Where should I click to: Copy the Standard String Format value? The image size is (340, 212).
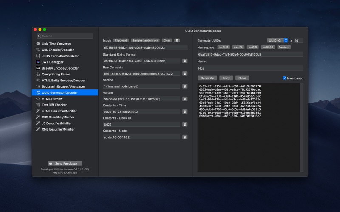(x=185, y=61)
